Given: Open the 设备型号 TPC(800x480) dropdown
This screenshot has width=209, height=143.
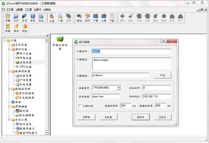Looking at the screenshot, I should (x=118, y=88).
